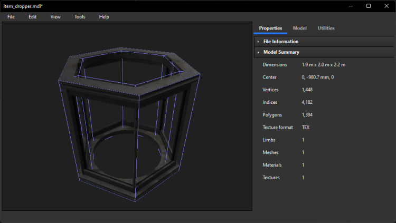Open the Help menu

coord(104,17)
